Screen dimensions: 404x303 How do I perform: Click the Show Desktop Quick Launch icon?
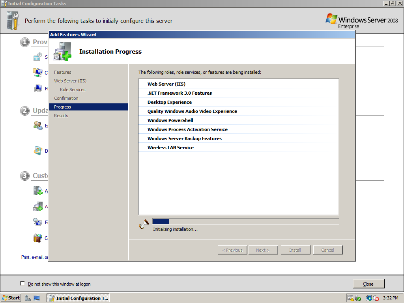tap(37, 298)
